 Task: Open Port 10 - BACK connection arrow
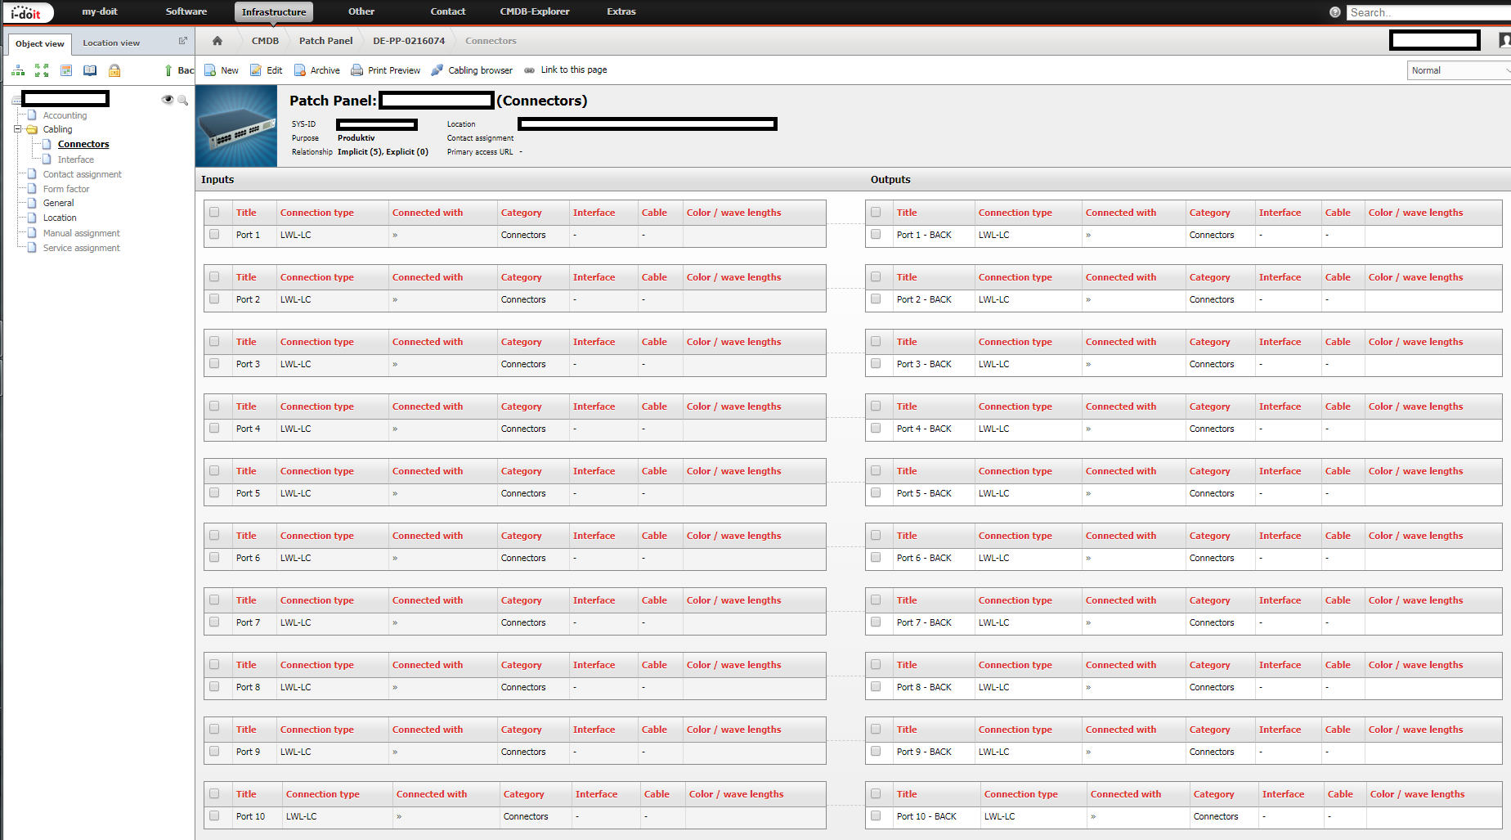[1093, 817]
